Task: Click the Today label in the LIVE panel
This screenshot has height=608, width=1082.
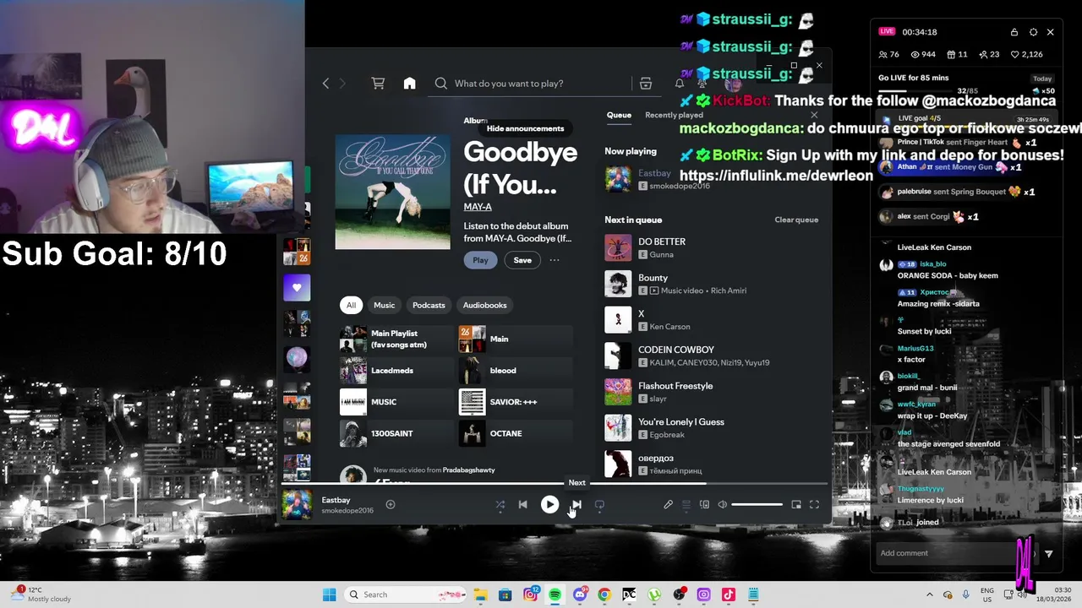Action: (x=1042, y=79)
